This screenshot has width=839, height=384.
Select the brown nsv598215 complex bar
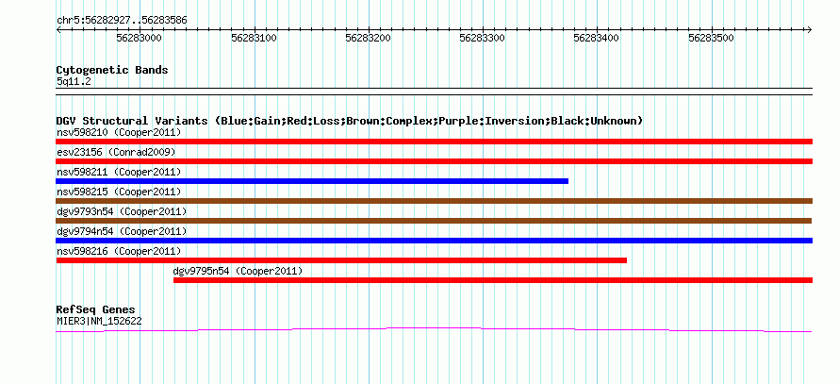tap(434, 201)
